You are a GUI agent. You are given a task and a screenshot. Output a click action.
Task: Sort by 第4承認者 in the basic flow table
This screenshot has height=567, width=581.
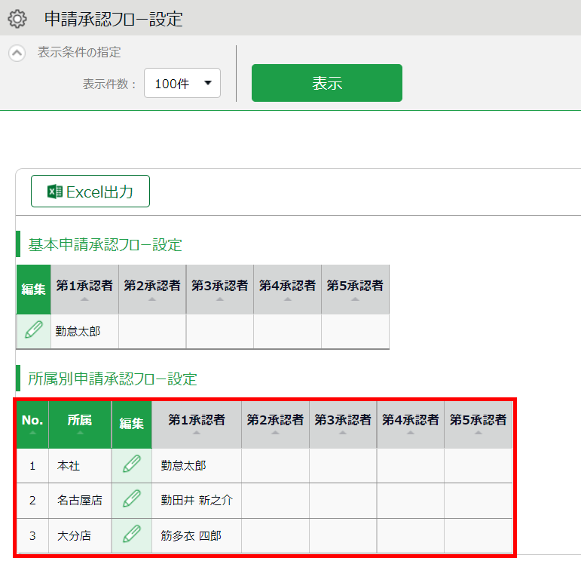point(288,290)
